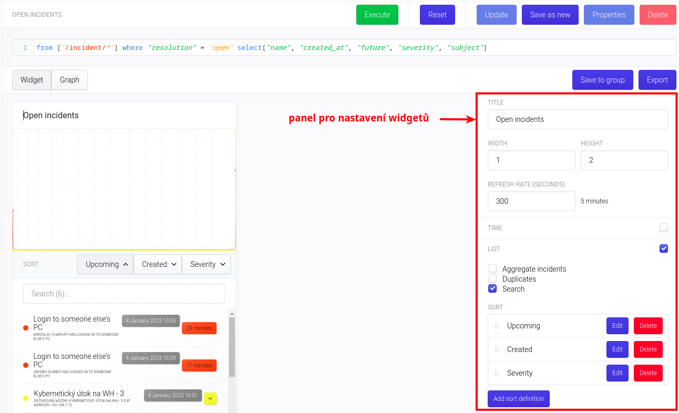Click the 29 minutes orange badge
This screenshot has height=413, width=679.
199,328
